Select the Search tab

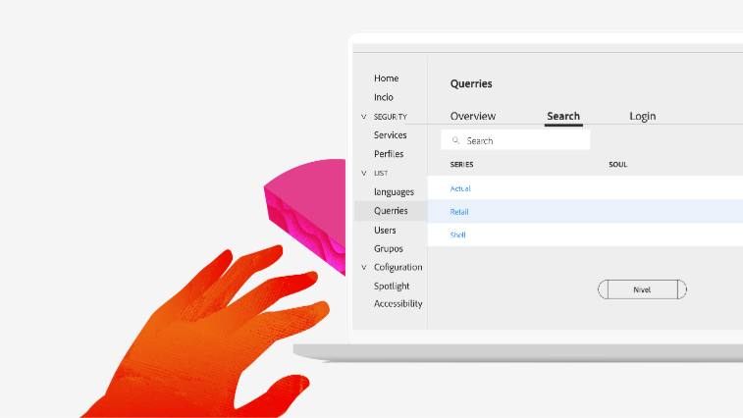(563, 116)
